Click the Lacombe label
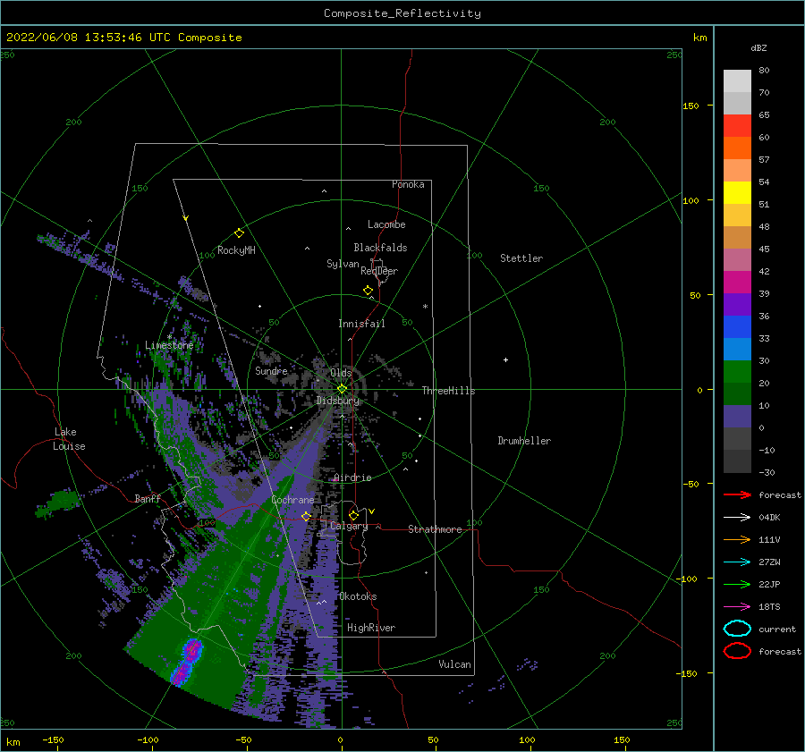Screen dimensions: 805x752 pyautogui.click(x=386, y=224)
